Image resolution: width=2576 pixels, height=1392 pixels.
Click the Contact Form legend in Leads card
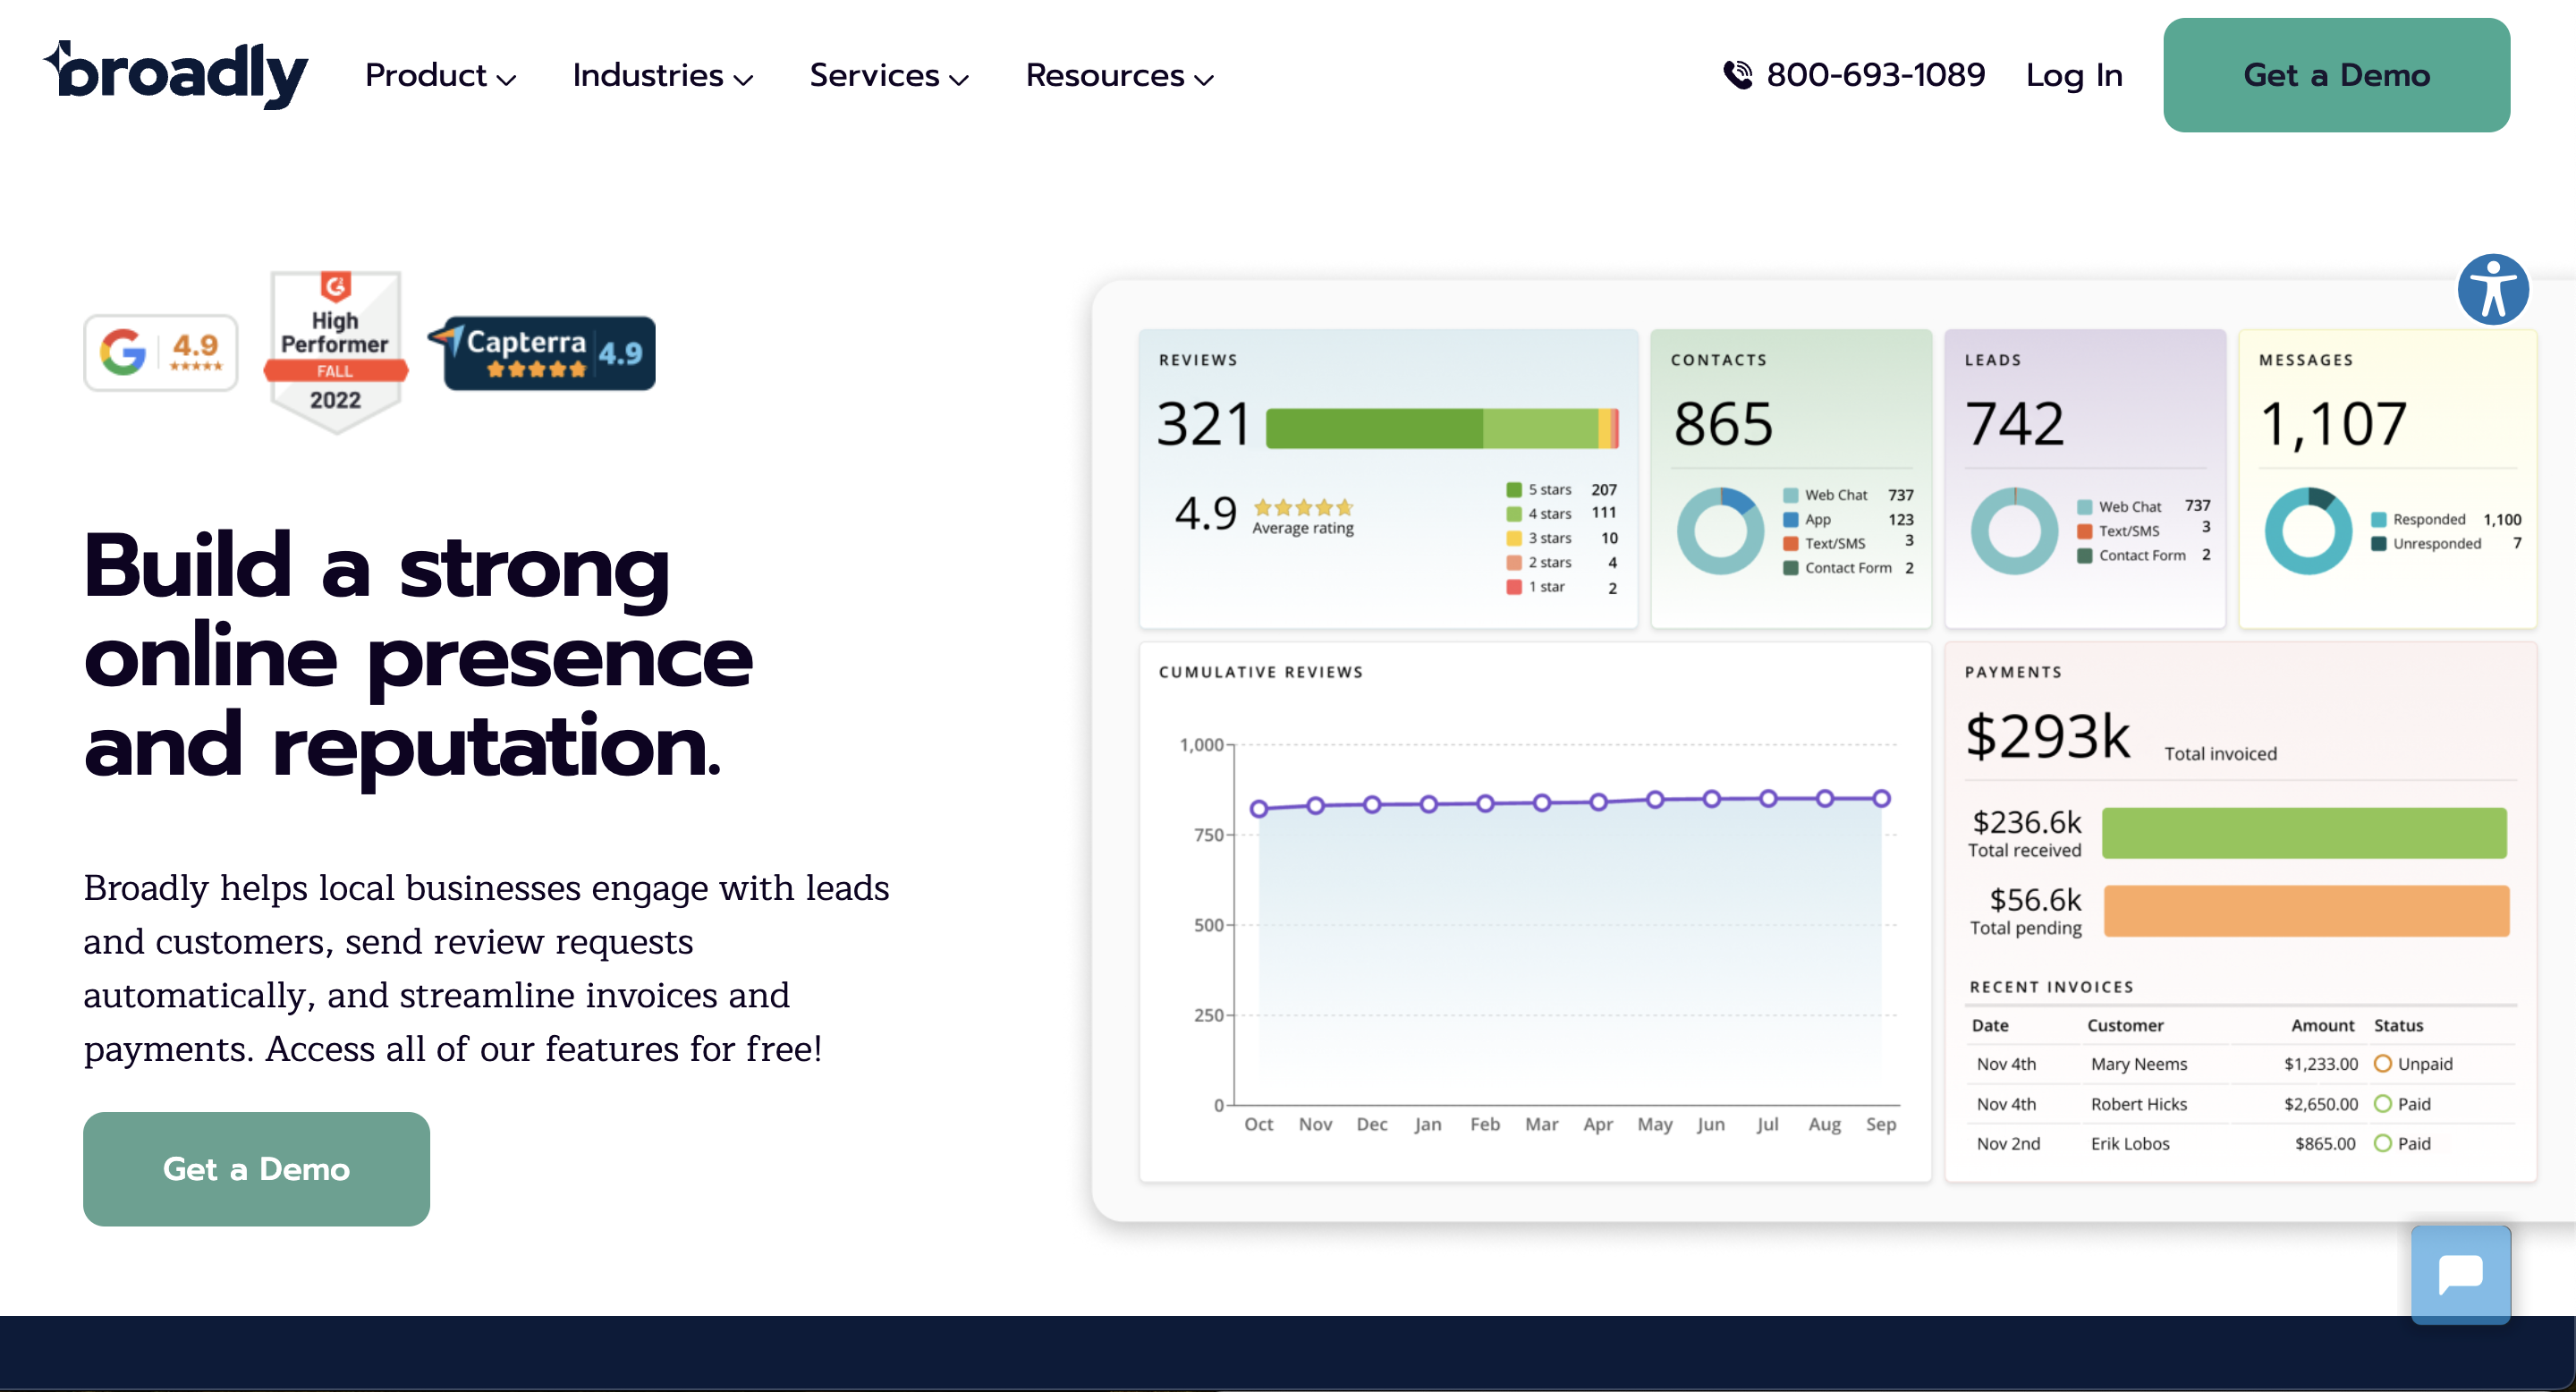coord(2144,555)
